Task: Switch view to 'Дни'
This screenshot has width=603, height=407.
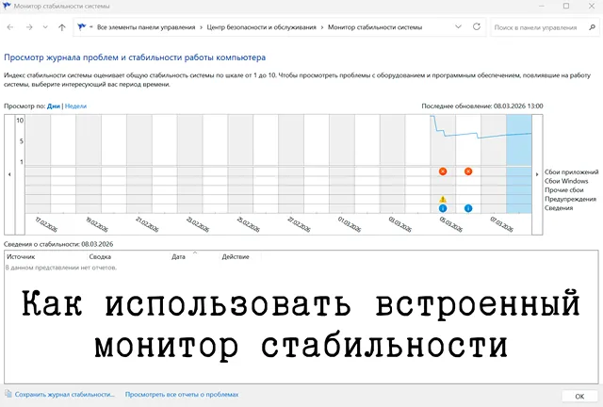Action: pos(54,106)
